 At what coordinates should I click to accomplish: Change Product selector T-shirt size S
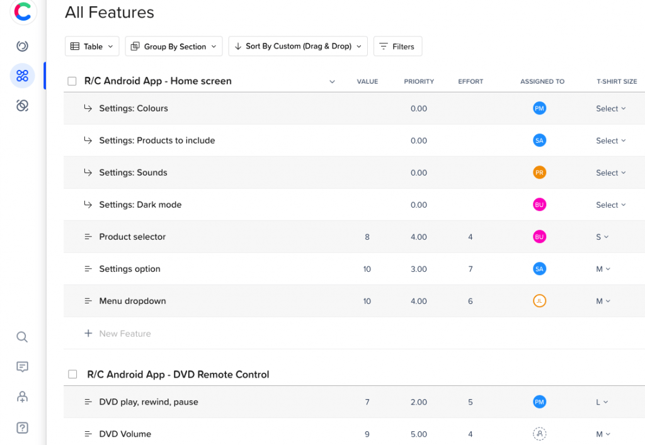pyautogui.click(x=602, y=237)
